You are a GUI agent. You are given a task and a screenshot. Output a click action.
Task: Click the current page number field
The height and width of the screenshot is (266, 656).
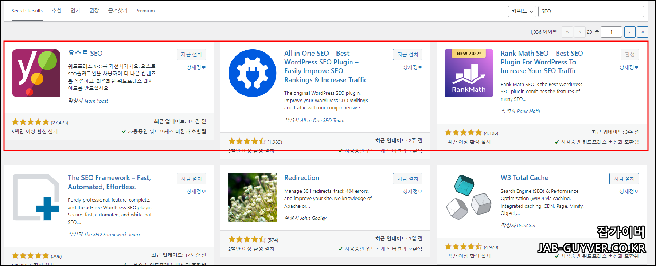612,32
